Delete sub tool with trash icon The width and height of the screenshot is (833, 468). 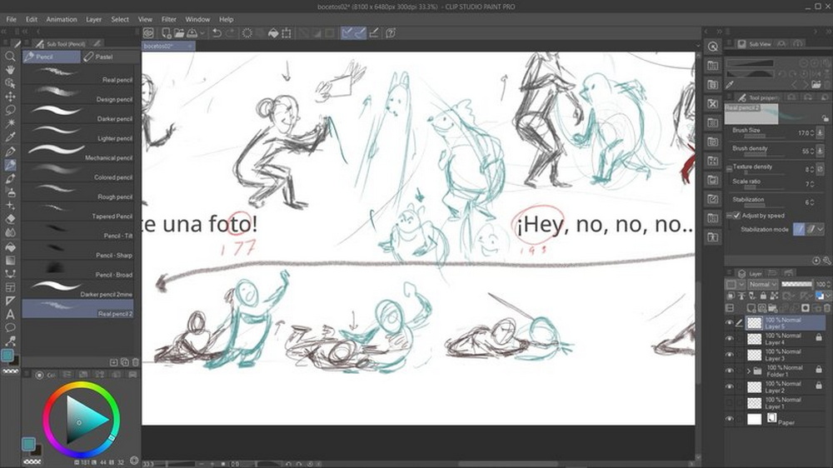point(136,362)
